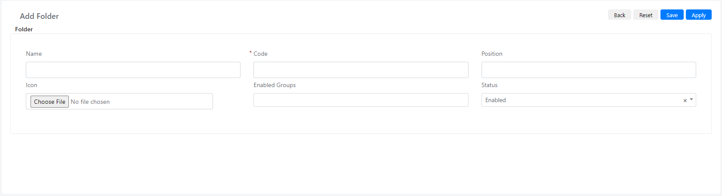Viewport: 722px width, 196px height.
Task: Click the Code field label
Action: pyautogui.click(x=260, y=54)
